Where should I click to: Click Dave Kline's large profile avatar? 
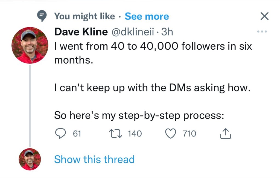30,45
